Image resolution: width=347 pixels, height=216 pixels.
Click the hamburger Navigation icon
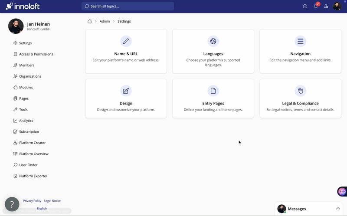click(300, 41)
